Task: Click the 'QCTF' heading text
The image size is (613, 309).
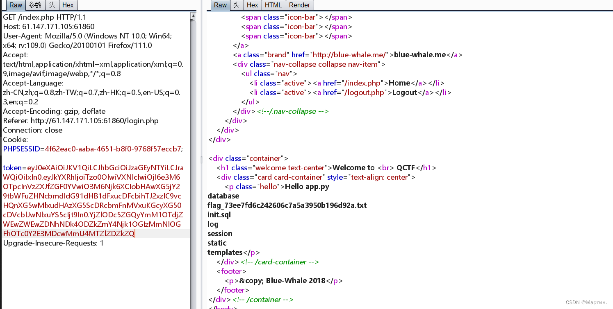Action: coord(406,168)
